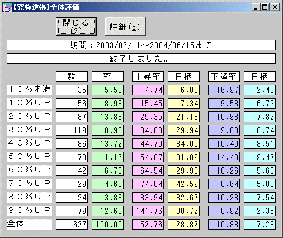Select count cell showing 87

[x=72, y=116]
